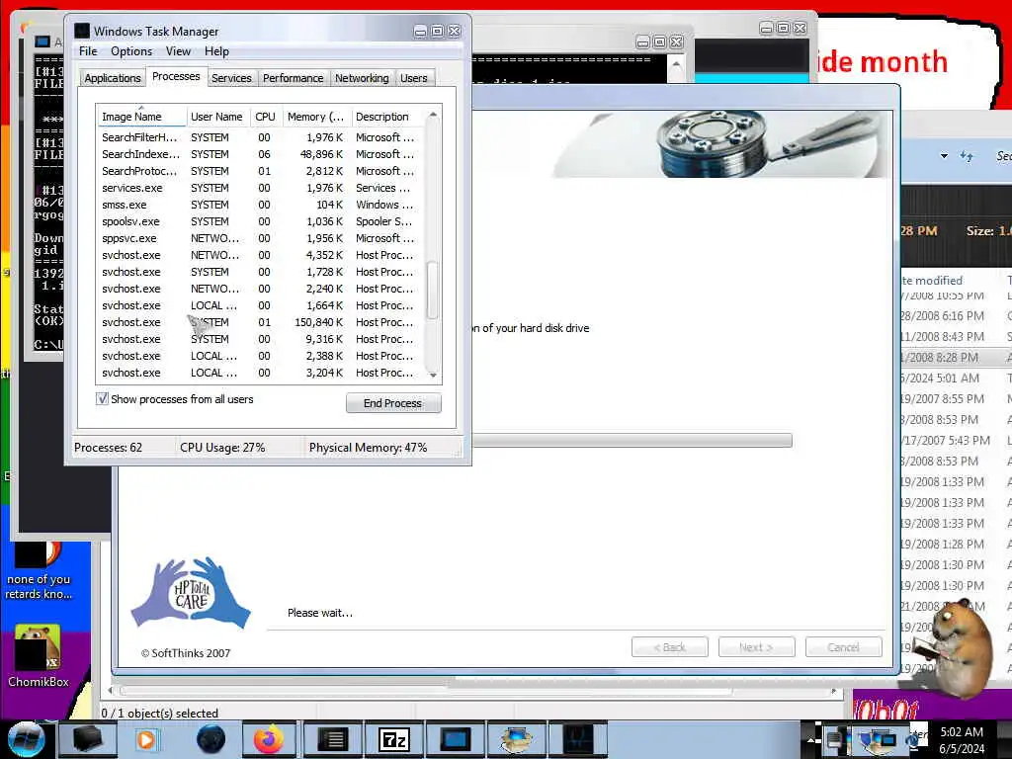
Task: Select the services.exe process row
Action: tap(261, 188)
